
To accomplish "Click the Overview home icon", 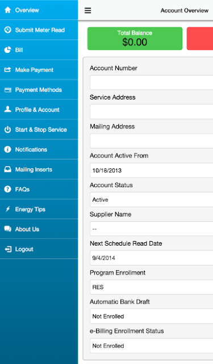I will pos(7,10).
